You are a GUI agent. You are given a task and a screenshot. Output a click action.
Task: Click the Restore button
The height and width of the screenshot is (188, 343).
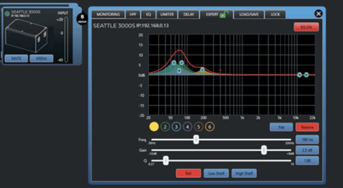[x=307, y=127]
